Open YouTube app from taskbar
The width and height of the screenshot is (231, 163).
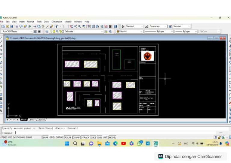(x=123, y=143)
